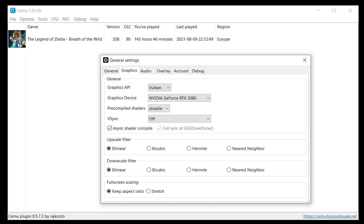Close the General settings dialog
Screen dimensions: 364x224
point(305,60)
